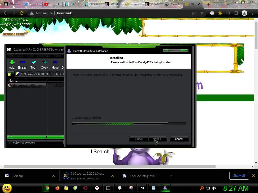This screenshot has width=258, height=193.
Task: Click the Test icon in 7-Zip toolbar
Action: coord(34,62)
